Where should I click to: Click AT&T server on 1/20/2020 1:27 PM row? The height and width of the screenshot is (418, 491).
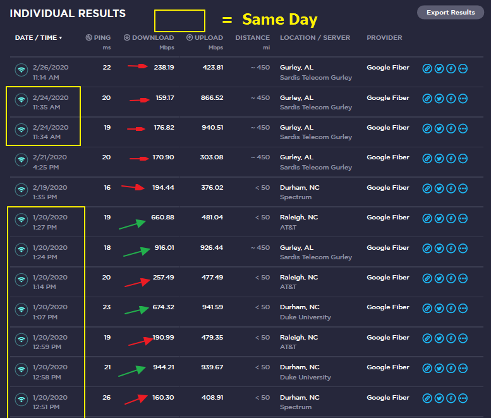point(288,227)
